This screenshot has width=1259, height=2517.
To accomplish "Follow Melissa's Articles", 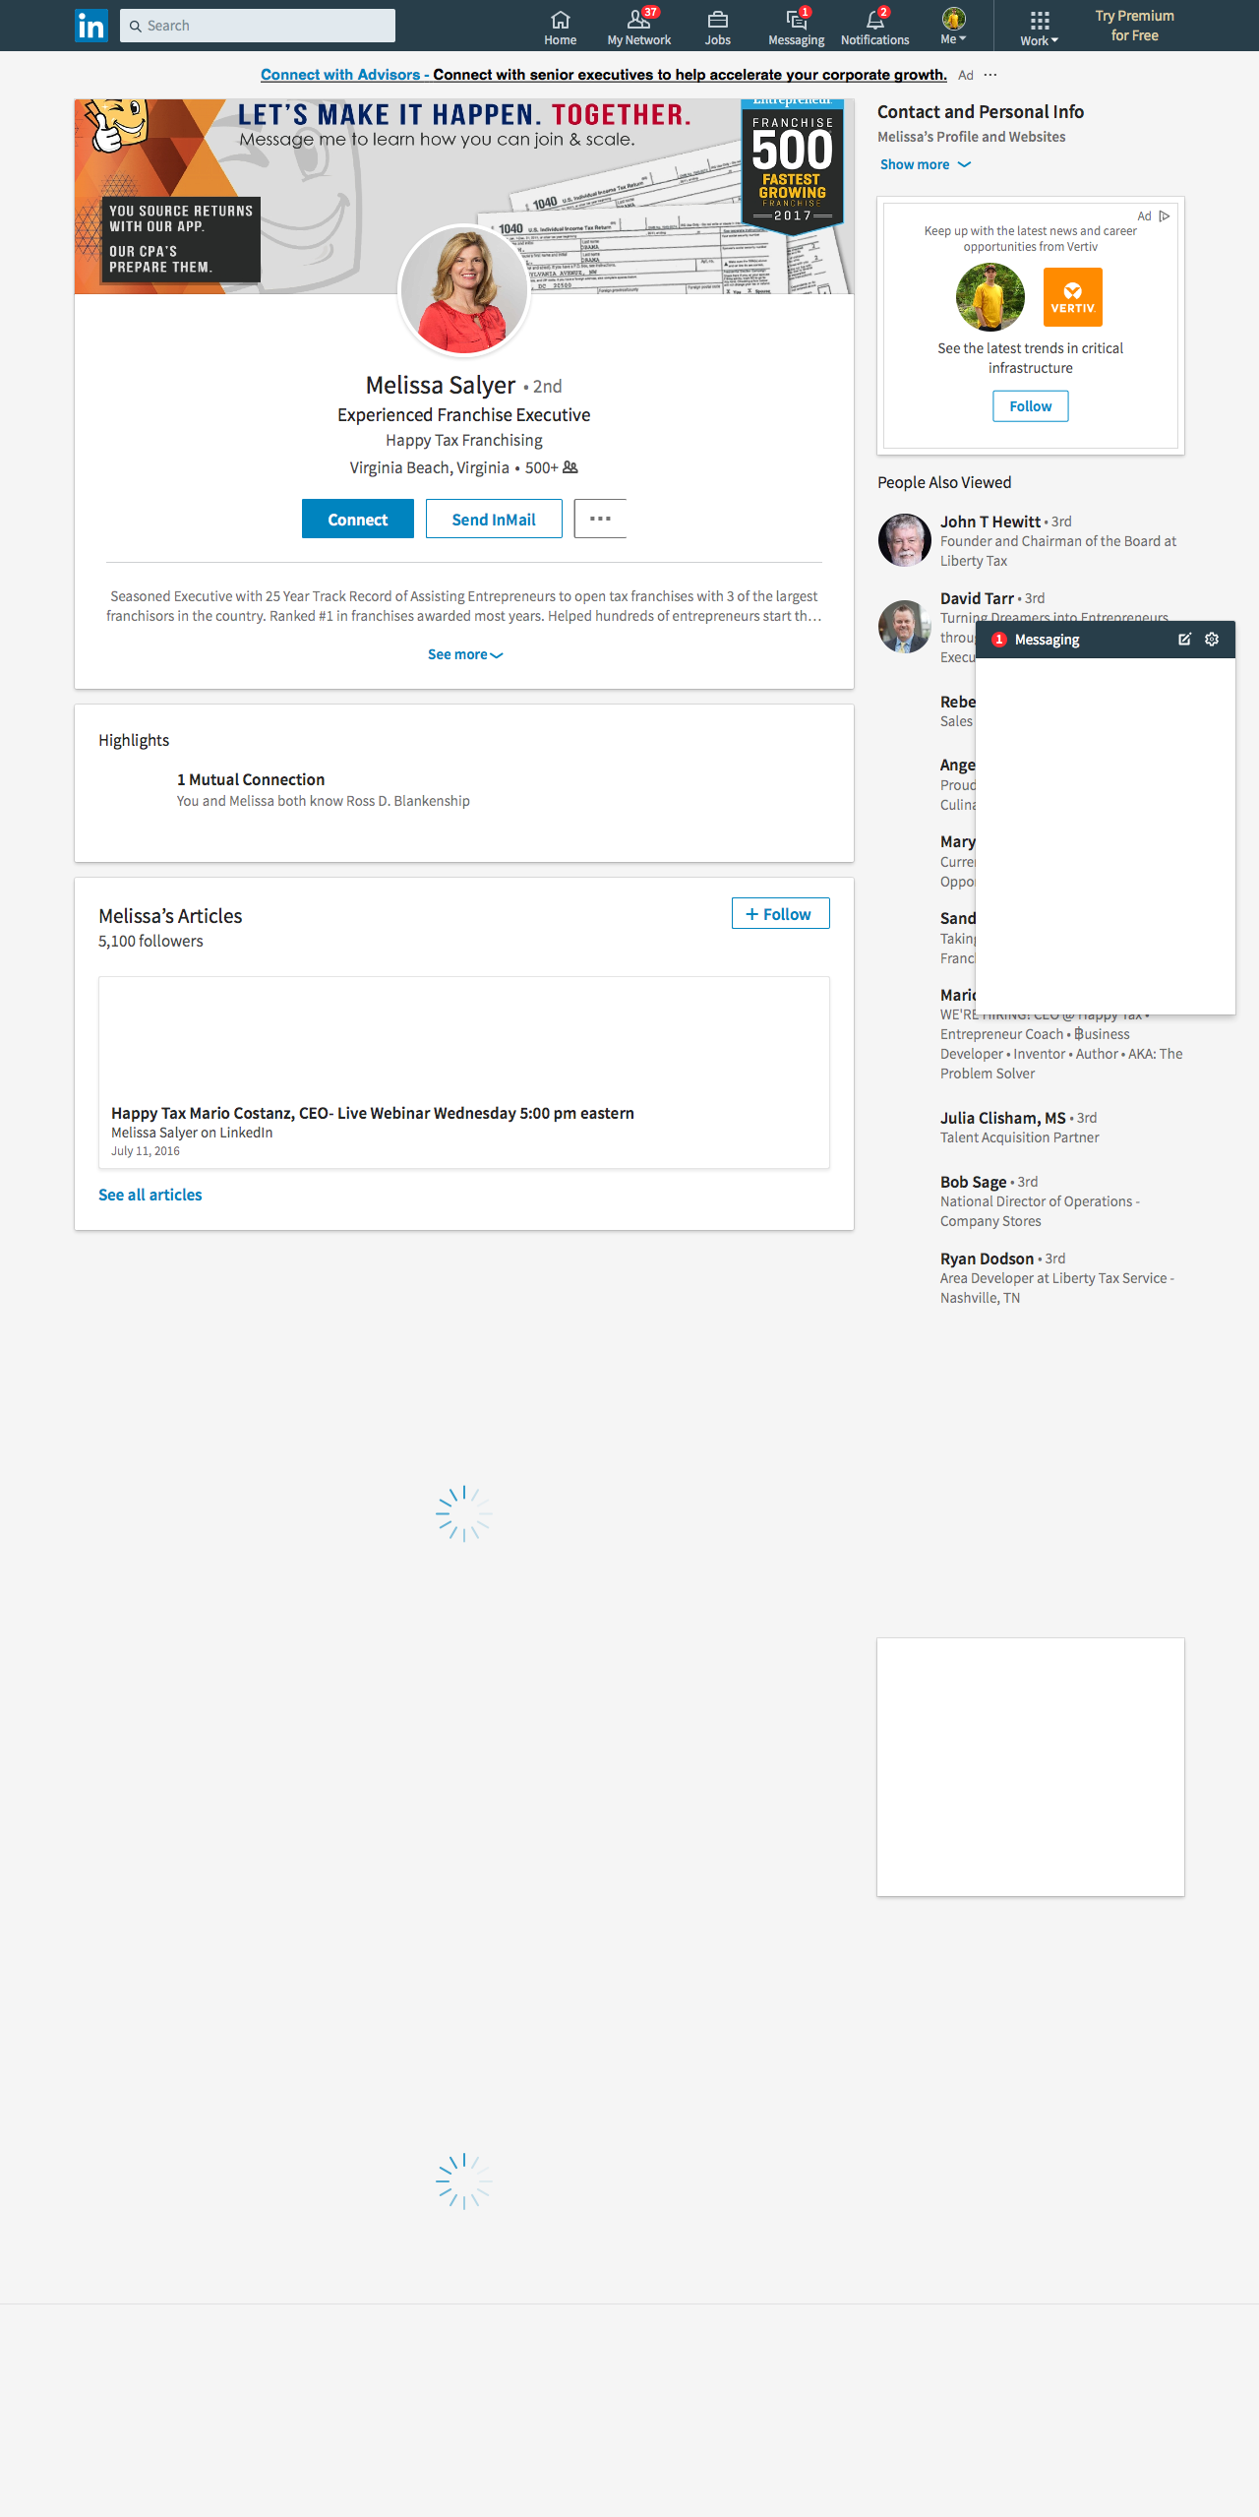I will [781, 913].
